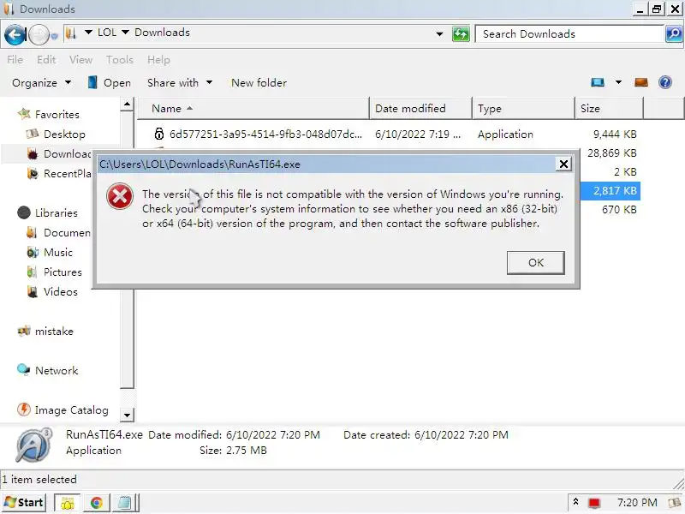Click the Open toolbar button
This screenshot has height=514, width=685.
pos(110,82)
